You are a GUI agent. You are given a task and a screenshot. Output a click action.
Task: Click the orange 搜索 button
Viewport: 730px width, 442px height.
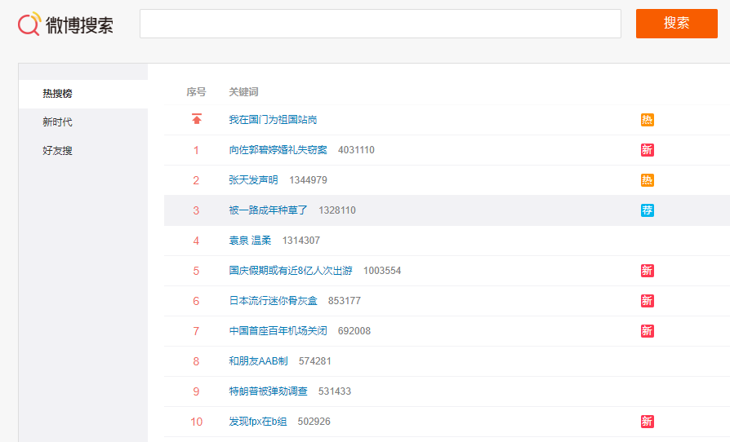(x=676, y=24)
